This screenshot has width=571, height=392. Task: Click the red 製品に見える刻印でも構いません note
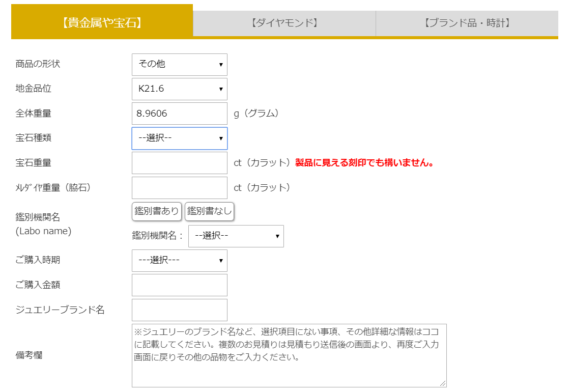tap(364, 163)
